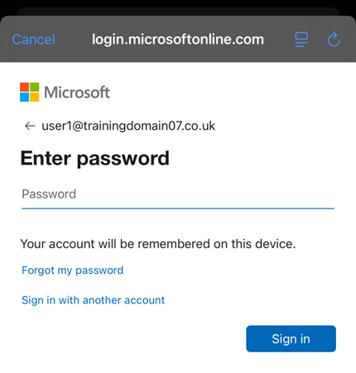
Task: Click the account will be remembered notice
Action: (x=158, y=244)
